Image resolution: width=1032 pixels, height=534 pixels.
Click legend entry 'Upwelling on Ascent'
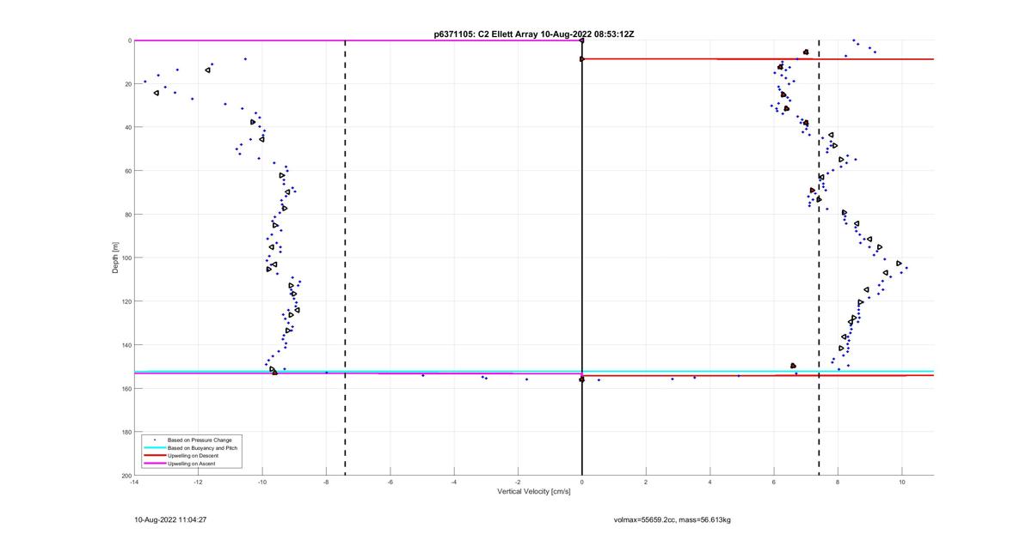[x=192, y=464]
